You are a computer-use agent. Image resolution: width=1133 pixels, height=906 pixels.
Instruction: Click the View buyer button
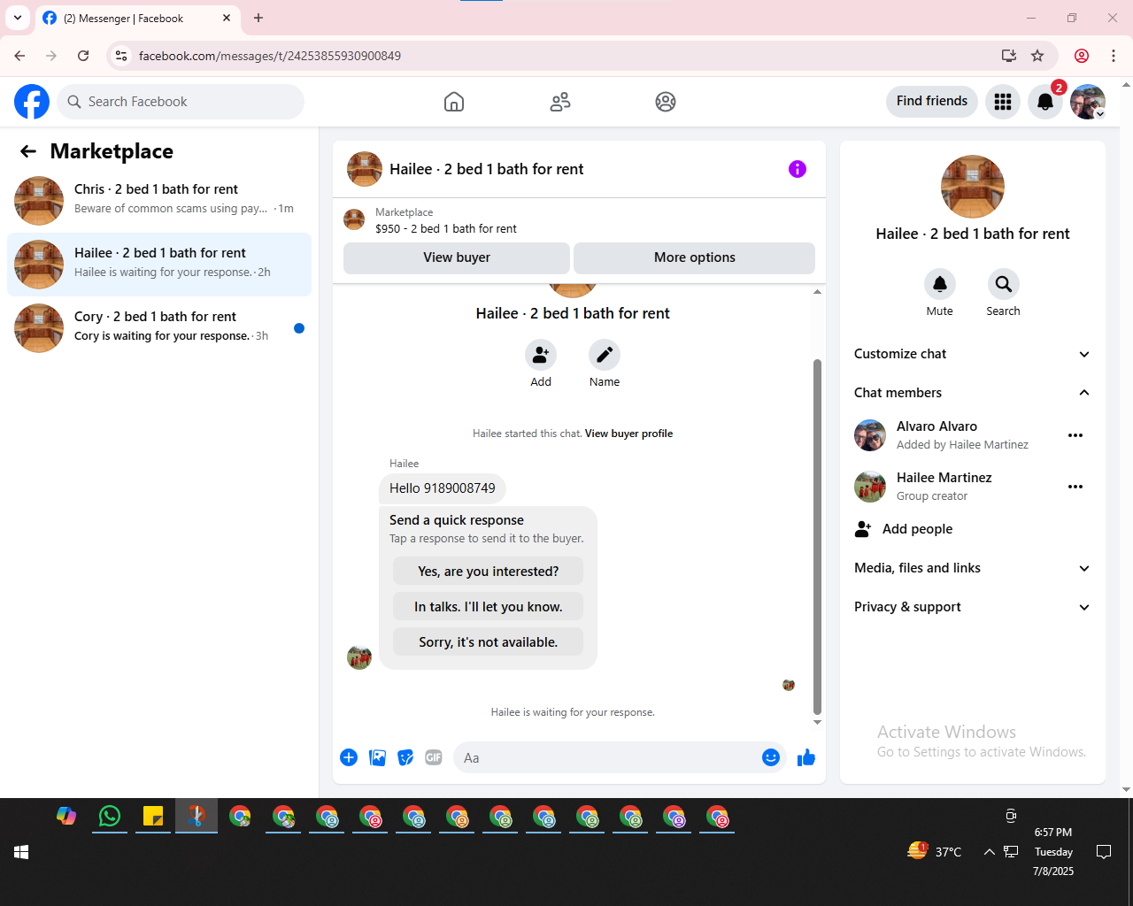[x=457, y=257]
